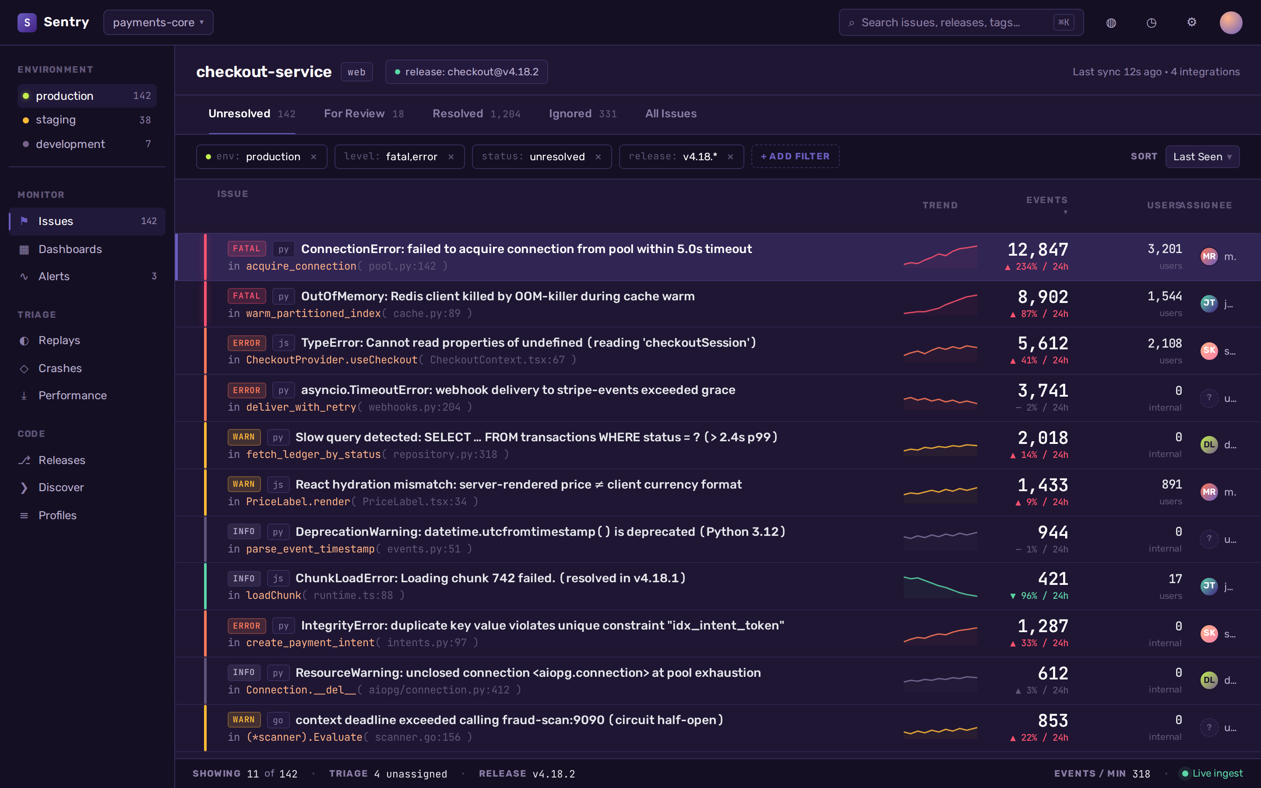Image resolution: width=1261 pixels, height=788 pixels.
Task: Click unassigned avatar on asyncio.TimeoutError row
Action: [x=1209, y=398]
